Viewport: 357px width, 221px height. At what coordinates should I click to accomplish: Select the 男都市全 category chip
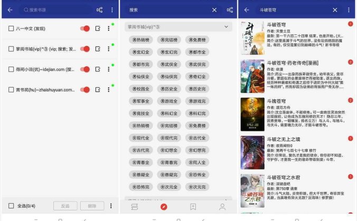pos(197,52)
